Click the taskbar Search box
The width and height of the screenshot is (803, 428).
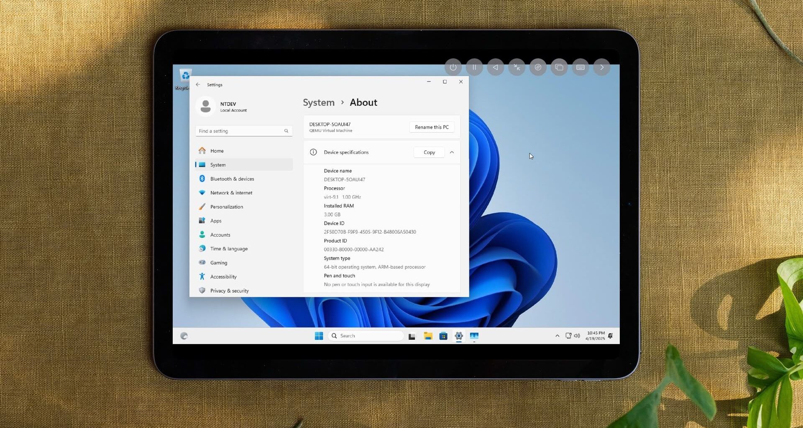click(366, 336)
